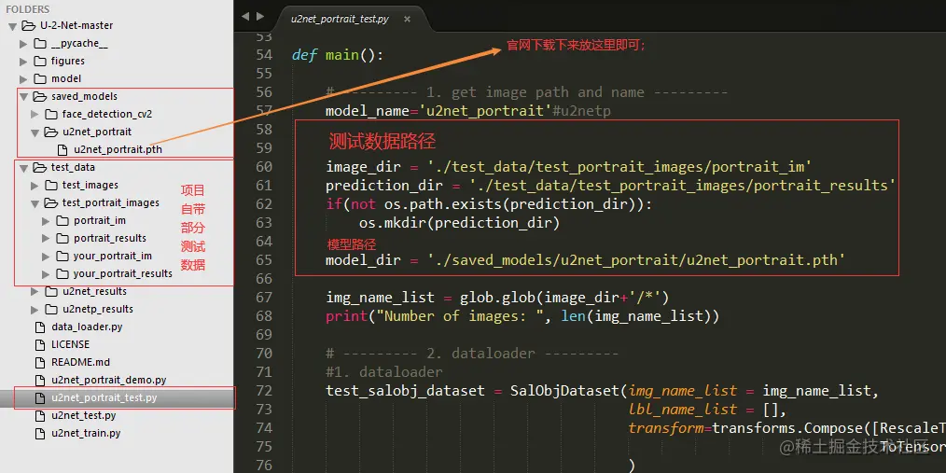This screenshot has width=946, height=473.
Task: Open u2net_test.py from the sidebar
Action: 83,416
